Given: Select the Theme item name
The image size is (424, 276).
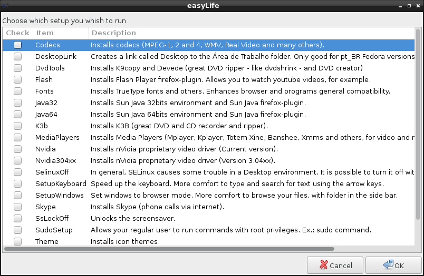Looking at the screenshot, I should (x=47, y=242).
